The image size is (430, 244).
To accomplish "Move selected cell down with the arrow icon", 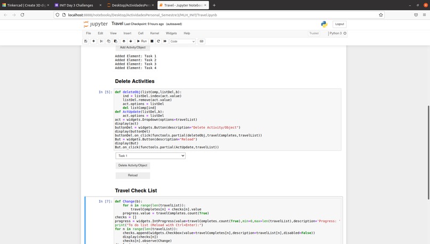I will pos(131,41).
